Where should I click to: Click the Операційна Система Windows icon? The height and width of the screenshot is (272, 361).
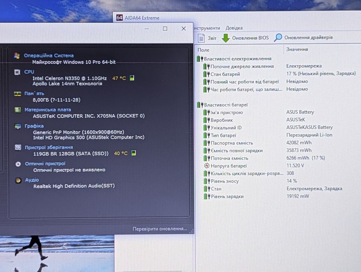pos(17,56)
